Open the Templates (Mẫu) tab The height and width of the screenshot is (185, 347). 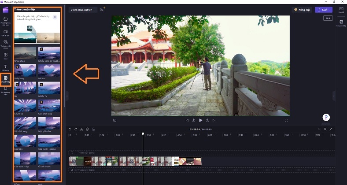tap(6, 56)
